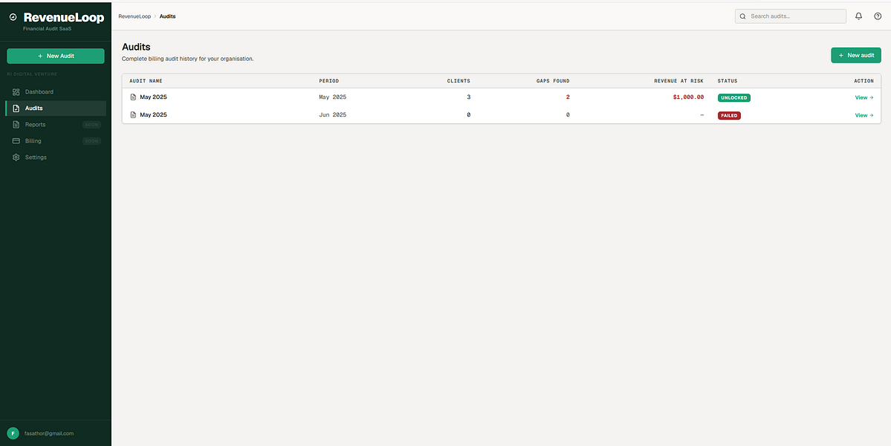Open help with the question mark icon
Image resolution: width=891 pixels, height=446 pixels.
coord(878,16)
